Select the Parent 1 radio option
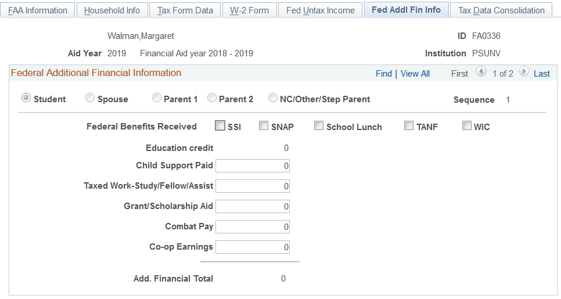The height and width of the screenshot is (299, 561). [x=157, y=98]
